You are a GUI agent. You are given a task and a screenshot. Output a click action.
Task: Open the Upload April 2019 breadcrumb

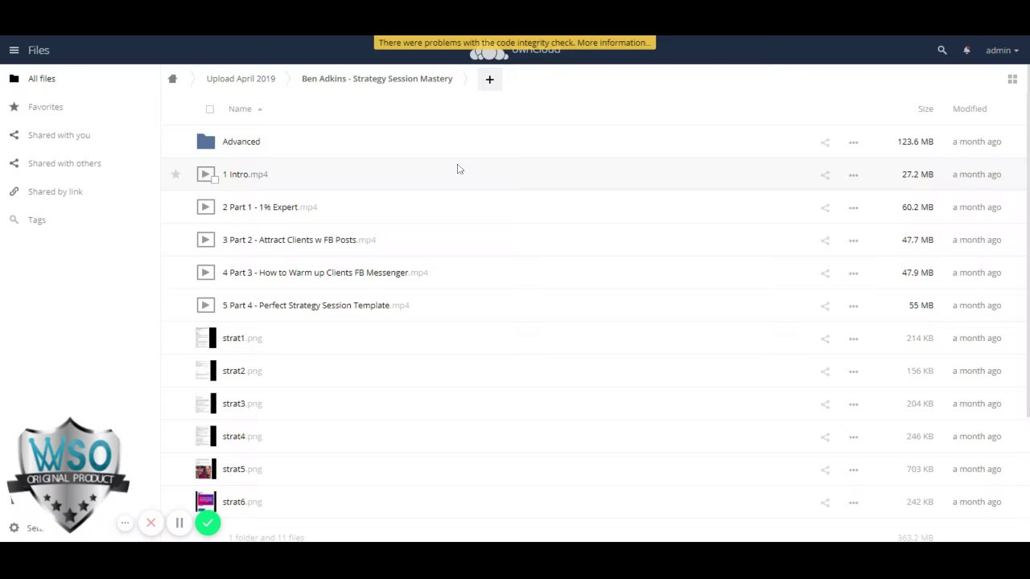(241, 79)
